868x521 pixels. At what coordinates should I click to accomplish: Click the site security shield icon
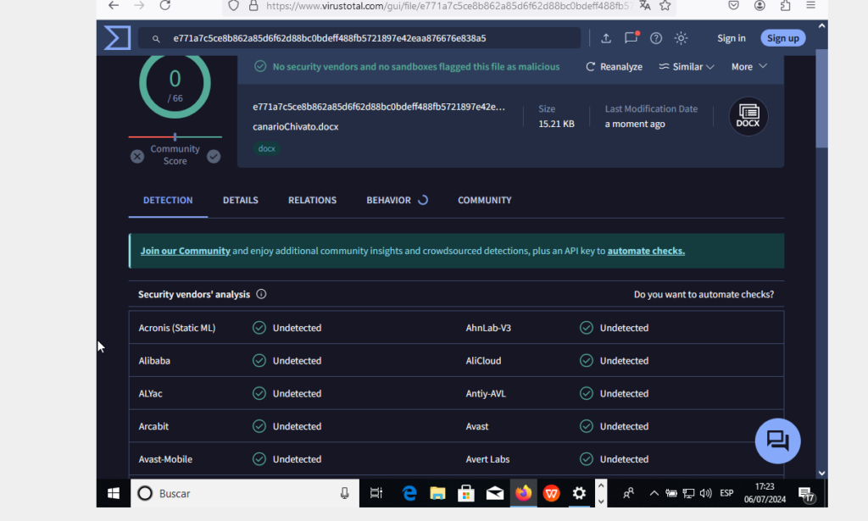coord(234,6)
